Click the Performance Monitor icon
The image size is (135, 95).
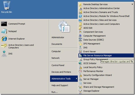(x=80, y=71)
